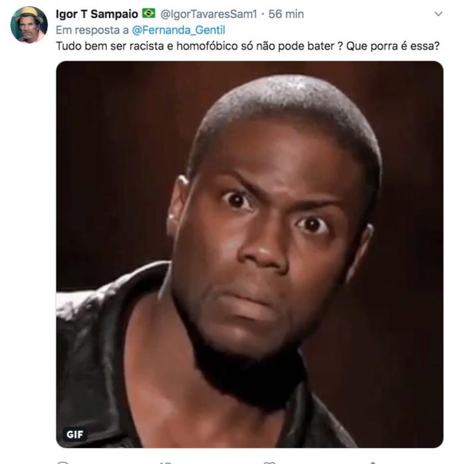Click the GIF badge on the media
The width and height of the screenshot is (451, 464).
75,434
